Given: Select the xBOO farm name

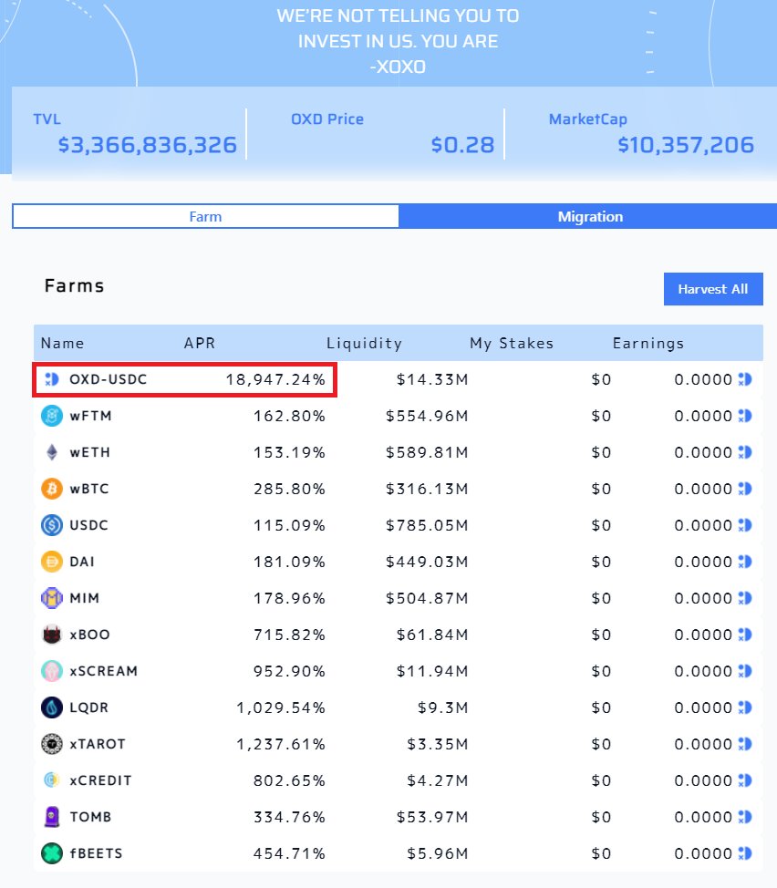Looking at the screenshot, I should [89, 635].
